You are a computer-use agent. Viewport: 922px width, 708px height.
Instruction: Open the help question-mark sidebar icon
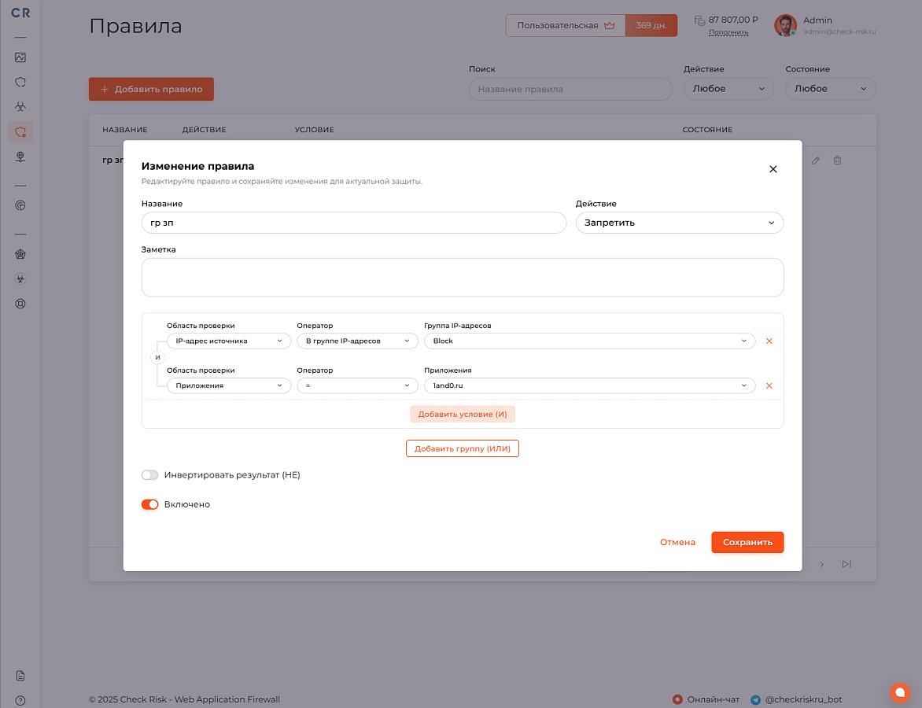20,700
